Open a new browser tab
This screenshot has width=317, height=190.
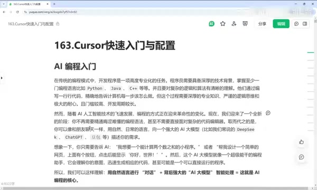tap(54, 4)
